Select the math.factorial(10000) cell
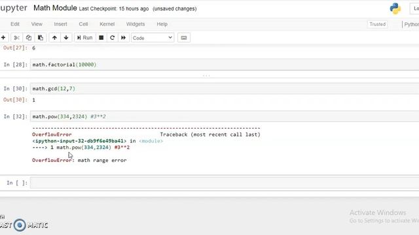This screenshot has width=419, height=235. coord(225,65)
